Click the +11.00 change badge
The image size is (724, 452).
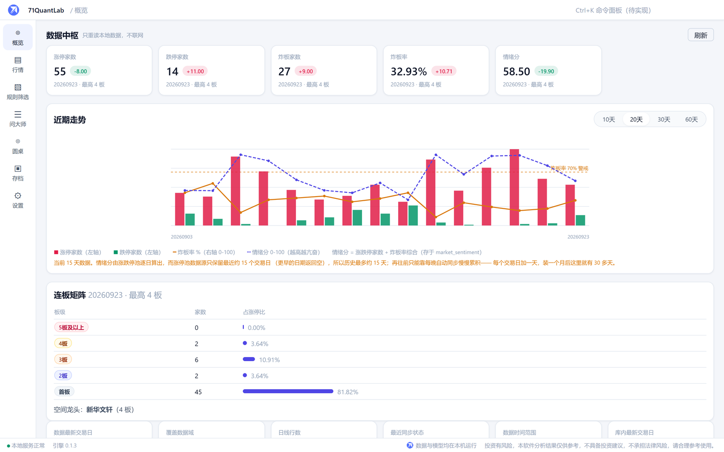click(195, 71)
